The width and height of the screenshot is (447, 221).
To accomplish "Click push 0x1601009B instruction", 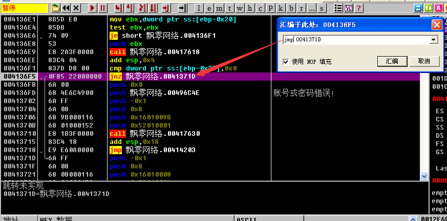I will tap(140, 117).
